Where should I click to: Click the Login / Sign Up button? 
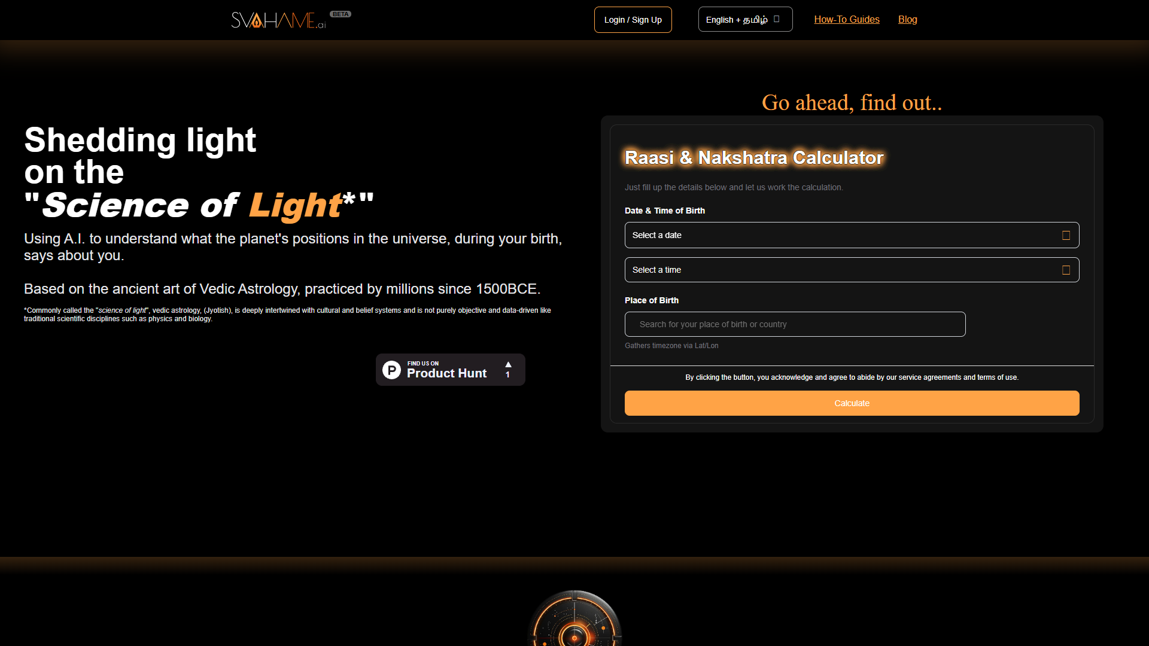pyautogui.click(x=633, y=20)
